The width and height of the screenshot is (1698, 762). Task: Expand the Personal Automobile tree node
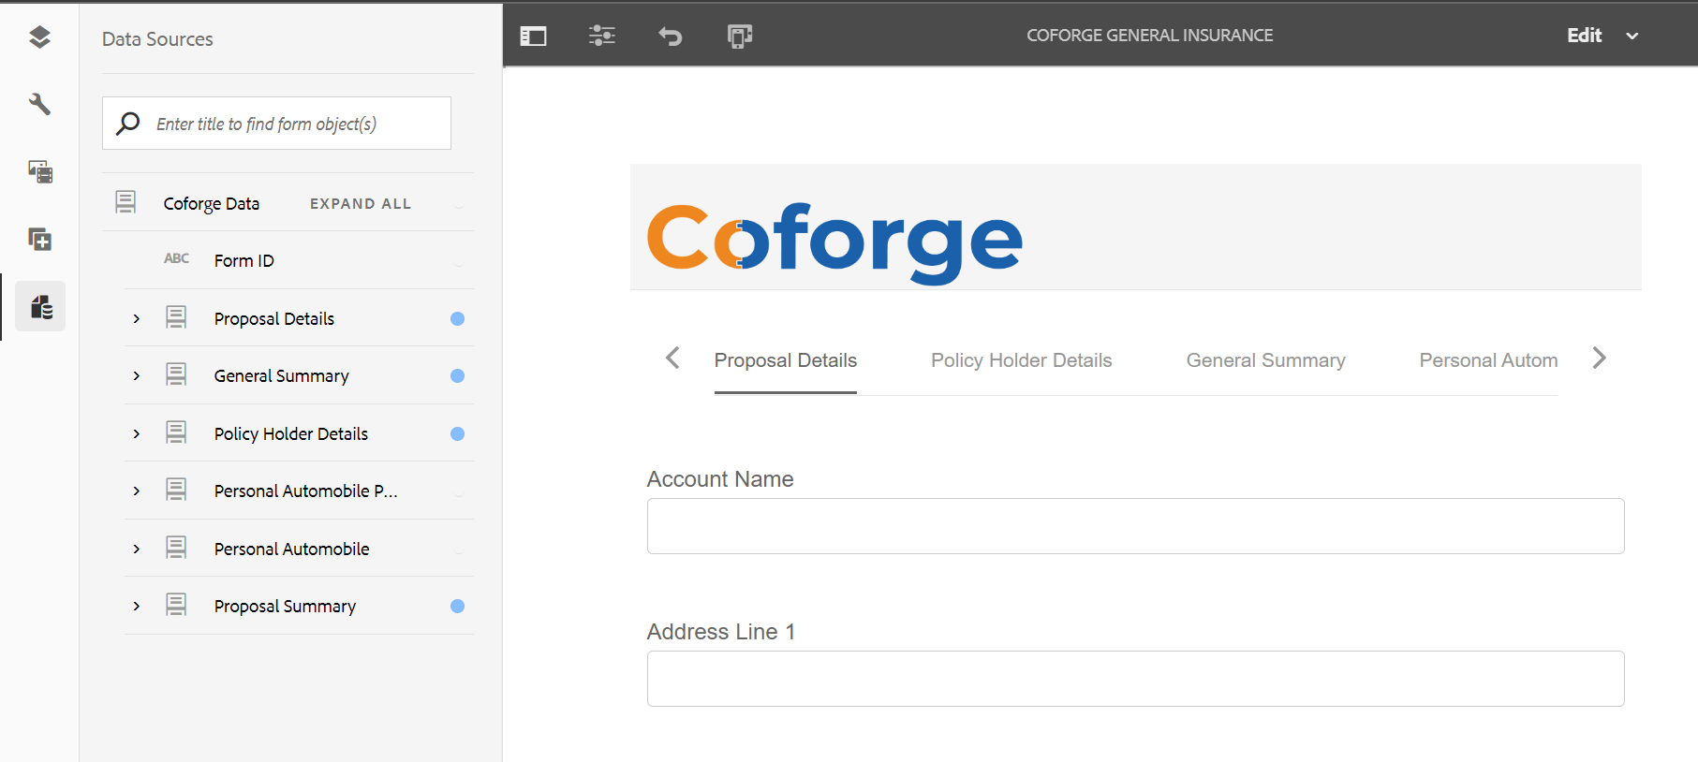137,550
